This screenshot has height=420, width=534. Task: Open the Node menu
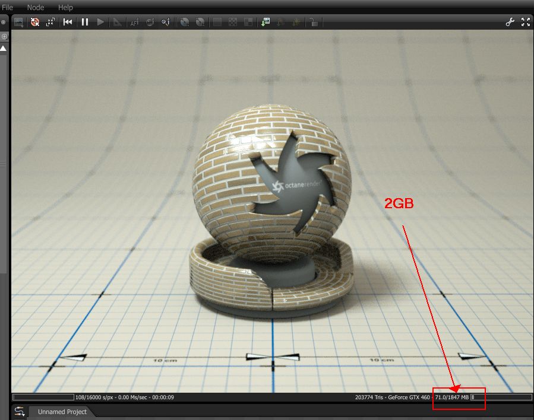point(36,7)
